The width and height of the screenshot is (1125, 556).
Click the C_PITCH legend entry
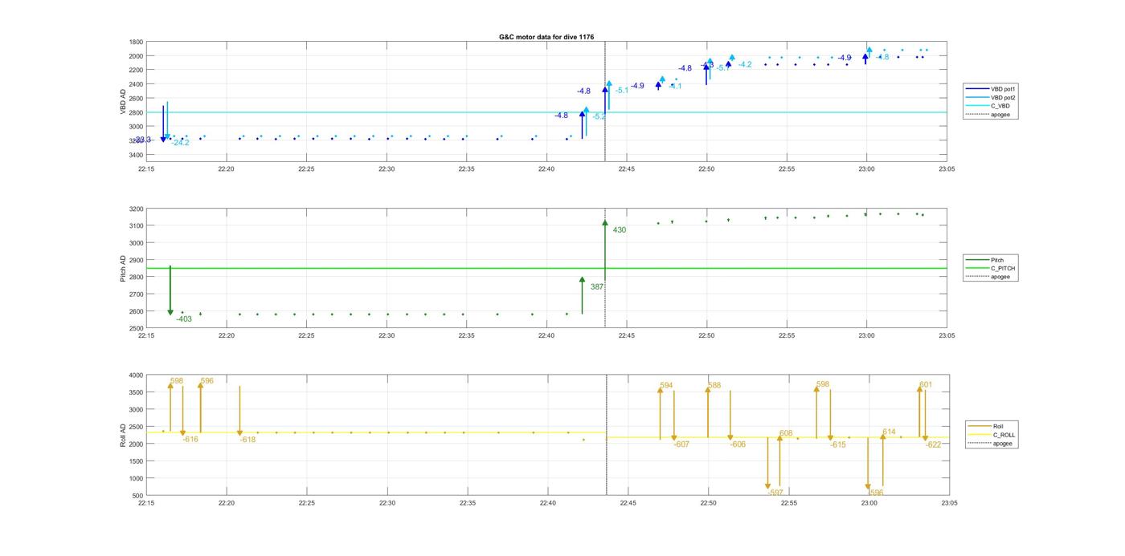[x=991, y=268]
